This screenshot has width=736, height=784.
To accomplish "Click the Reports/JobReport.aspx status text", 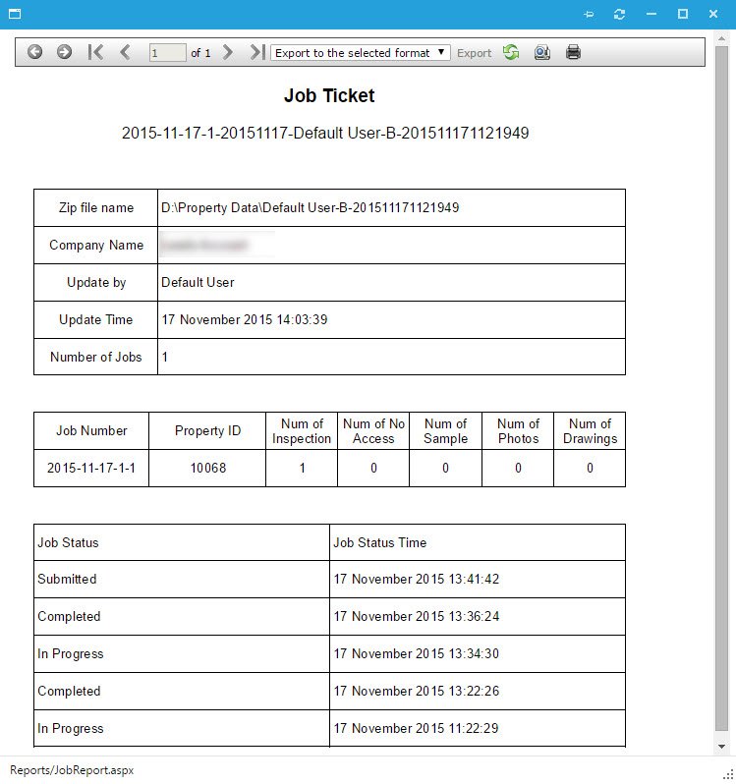I will [72, 770].
